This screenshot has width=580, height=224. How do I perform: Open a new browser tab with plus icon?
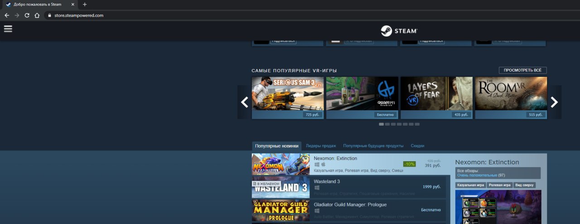(x=85, y=5)
